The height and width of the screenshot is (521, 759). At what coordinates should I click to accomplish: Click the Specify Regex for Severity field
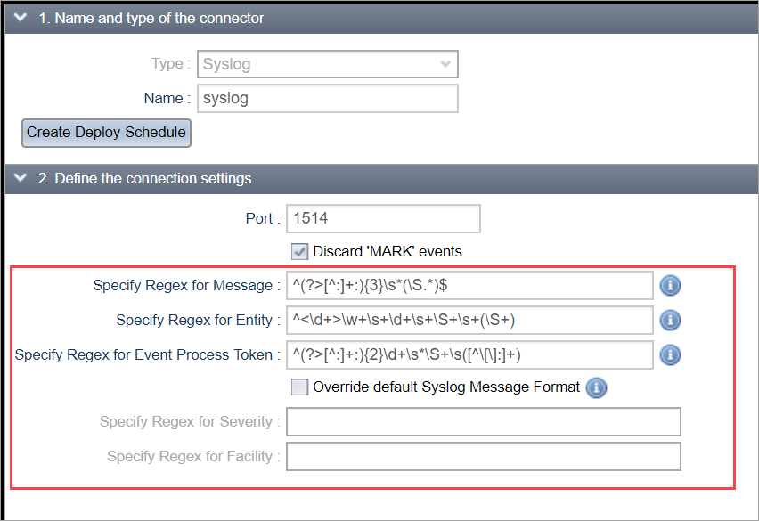tap(483, 421)
